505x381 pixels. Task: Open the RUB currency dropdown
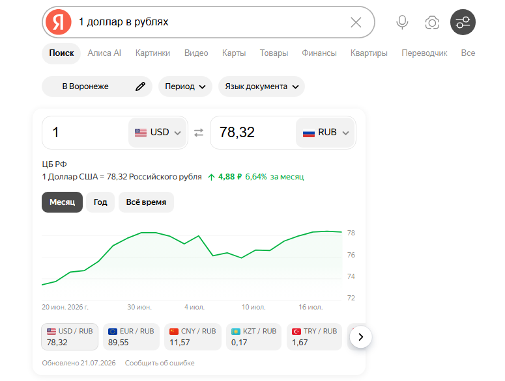[x=325, y=133]
